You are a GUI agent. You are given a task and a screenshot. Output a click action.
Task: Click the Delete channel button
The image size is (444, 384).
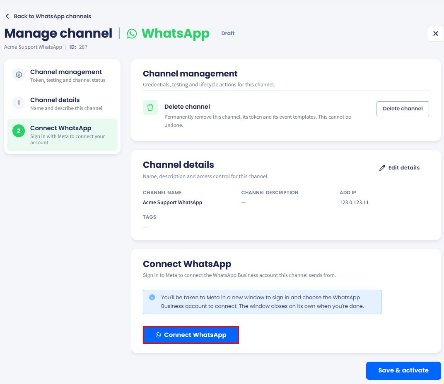[x=403, y=108]
